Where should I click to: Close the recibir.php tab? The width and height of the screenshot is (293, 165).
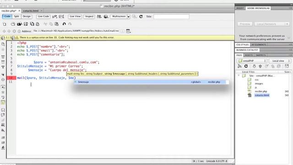(x=19, y=11)
